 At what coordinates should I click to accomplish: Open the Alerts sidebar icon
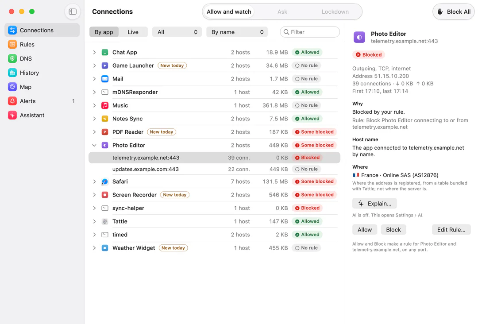[12, 101]
